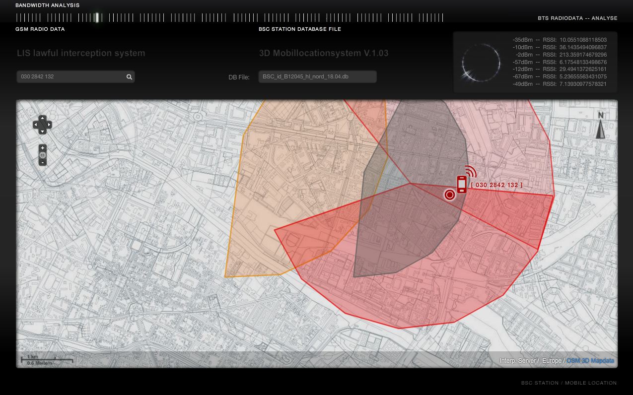Click the highlighted bandwidth analysis bar
Image resolution: width=633 pixels, height=395 pixels.
point(97,18)
